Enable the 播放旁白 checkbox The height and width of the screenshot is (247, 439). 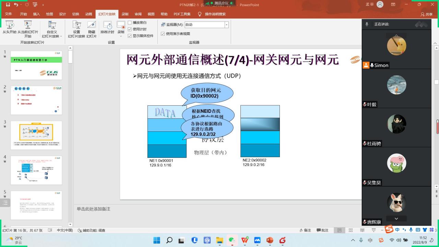click(130, 23)
